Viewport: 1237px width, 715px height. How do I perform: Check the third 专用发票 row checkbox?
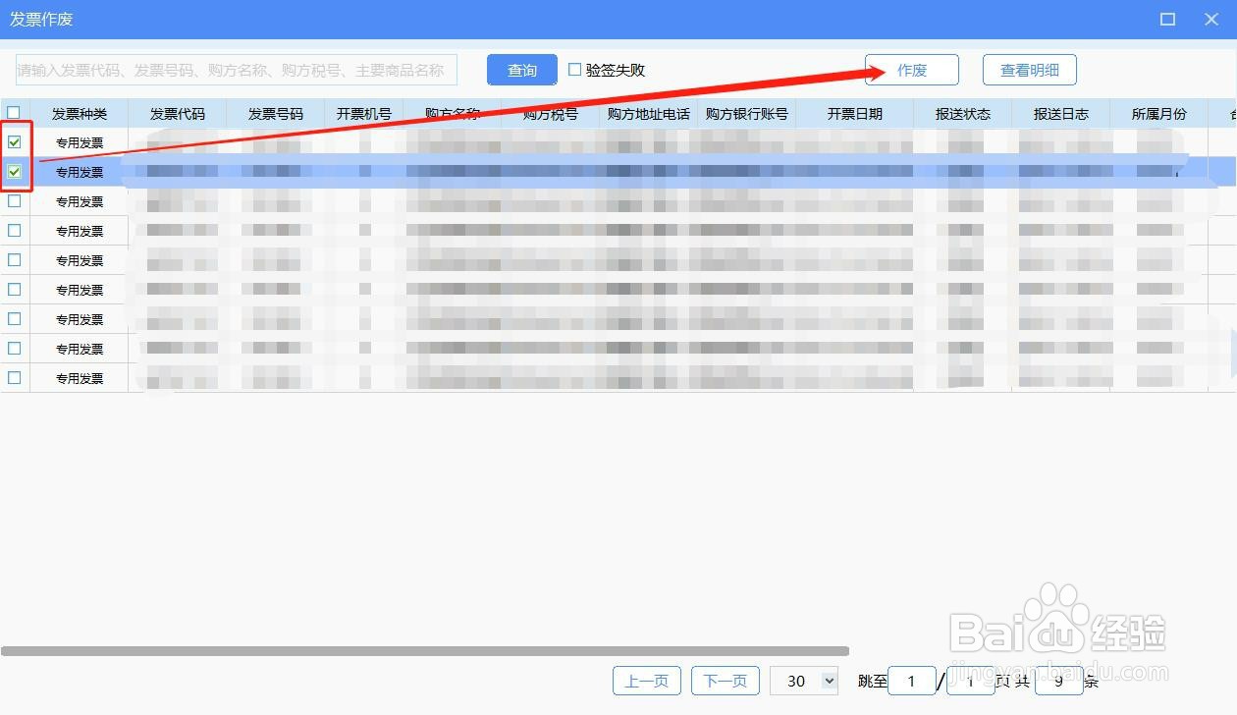15,200
